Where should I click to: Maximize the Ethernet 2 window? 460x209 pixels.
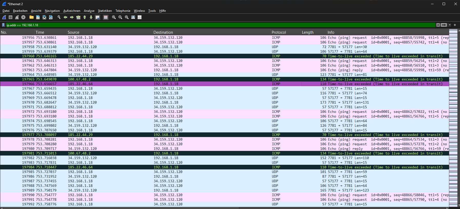pos(444,4)
